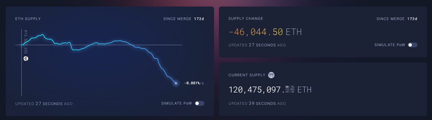Enable Simulate PoW in ETH Supply panel
This screenshot has width=432, height=120.
[x=200, y=103]
